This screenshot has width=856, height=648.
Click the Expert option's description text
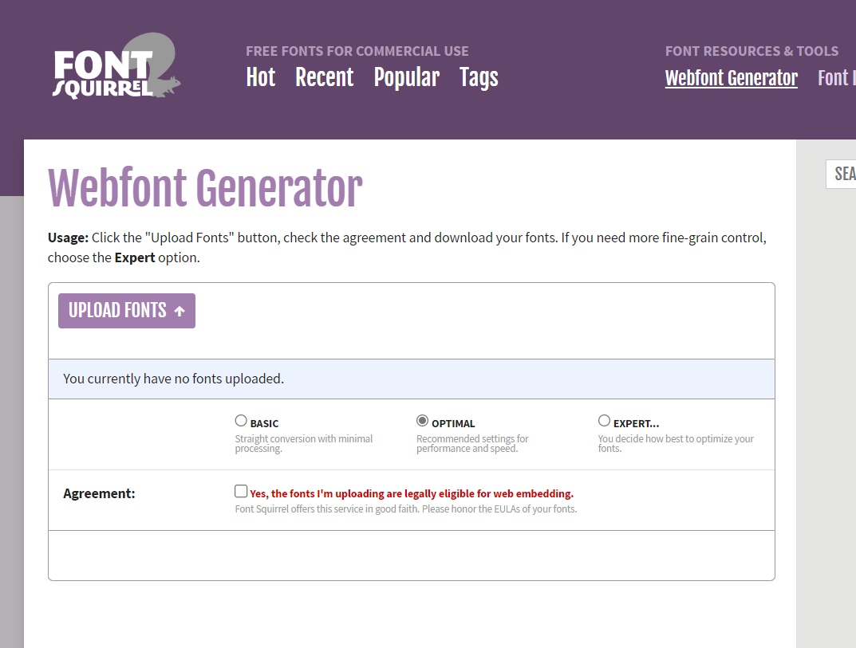[675, 444]
